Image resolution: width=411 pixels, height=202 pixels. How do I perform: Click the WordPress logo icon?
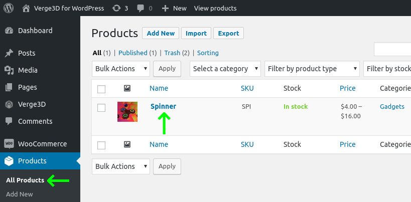(x=9, y=8)
